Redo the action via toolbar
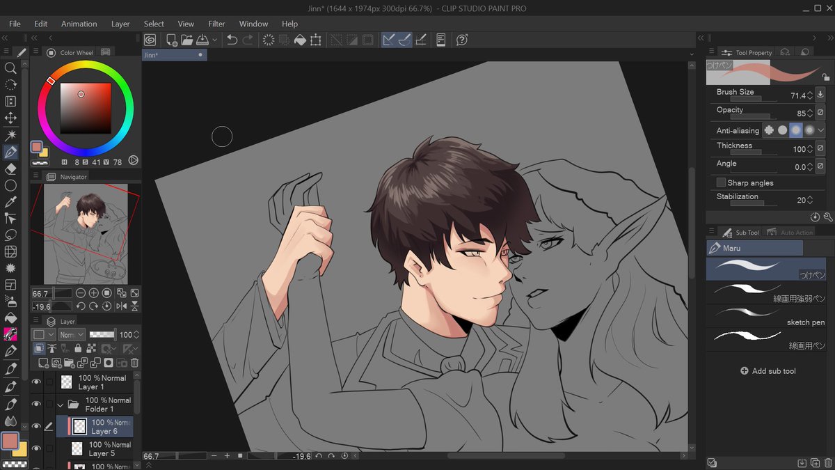Viewport: 835px width, 470px height. click(247, 40)
